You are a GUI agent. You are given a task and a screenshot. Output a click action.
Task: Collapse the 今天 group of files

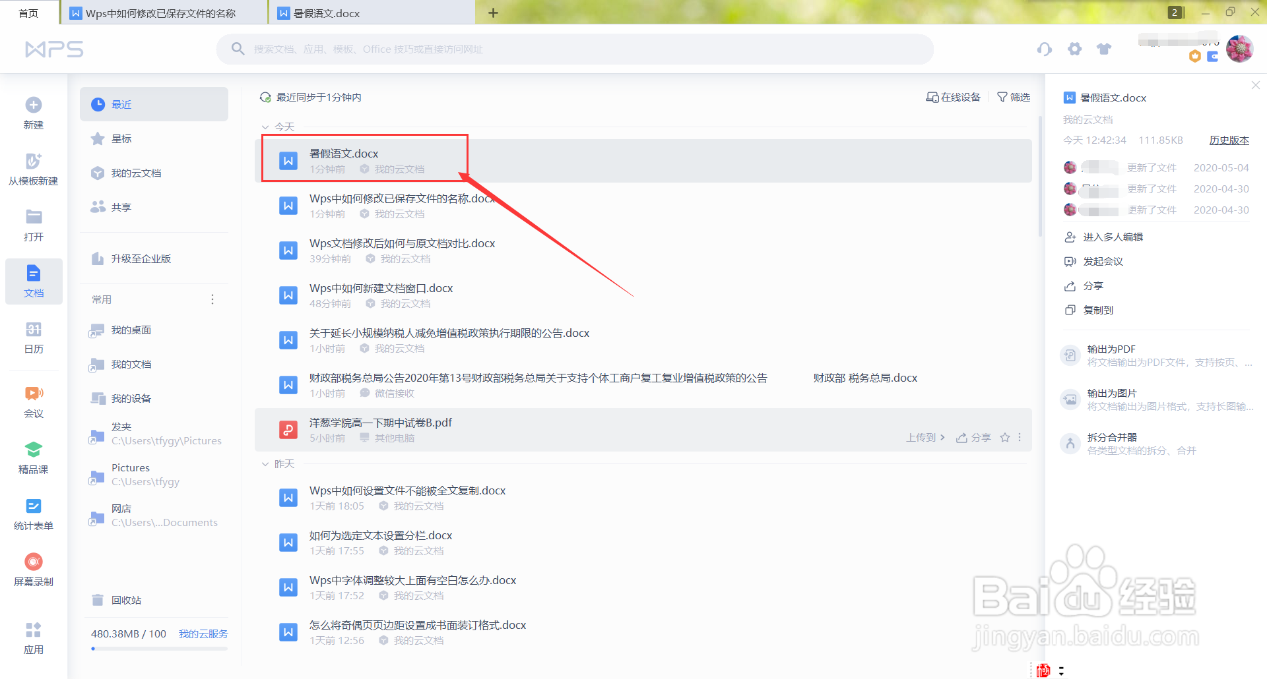[266, 126]
